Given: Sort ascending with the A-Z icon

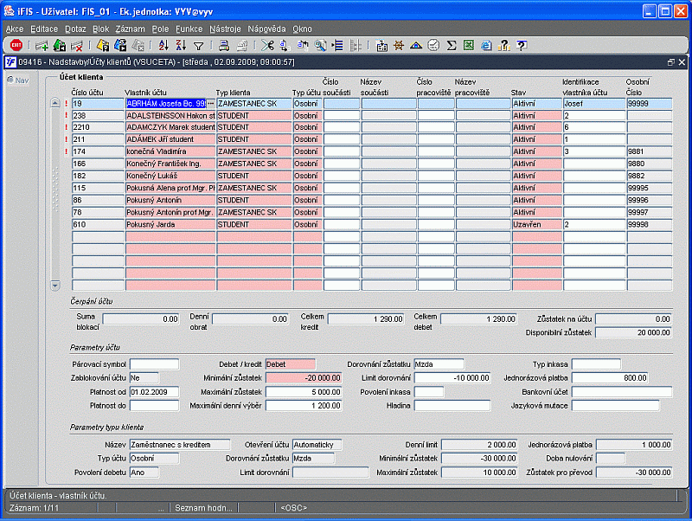Looking at the screenshot, I should tap(163, 45).
